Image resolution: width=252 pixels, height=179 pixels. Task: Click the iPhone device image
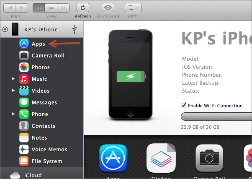[x=131, y=75]
